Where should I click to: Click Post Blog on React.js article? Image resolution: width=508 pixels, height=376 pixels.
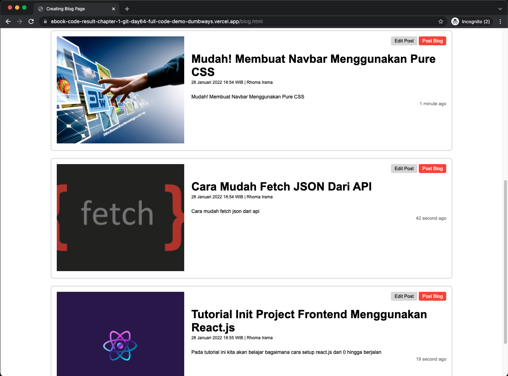pyautogui.click(x=432, y=296)
